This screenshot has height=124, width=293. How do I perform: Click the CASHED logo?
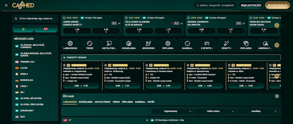23,5
